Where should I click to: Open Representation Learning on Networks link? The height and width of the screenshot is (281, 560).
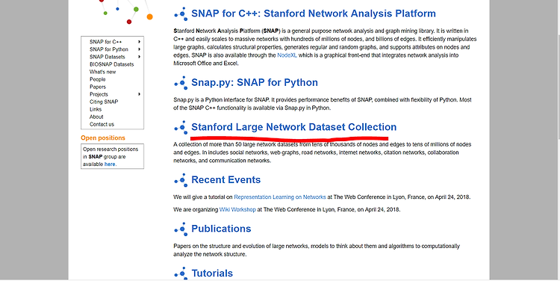click(x=280, y=197)
